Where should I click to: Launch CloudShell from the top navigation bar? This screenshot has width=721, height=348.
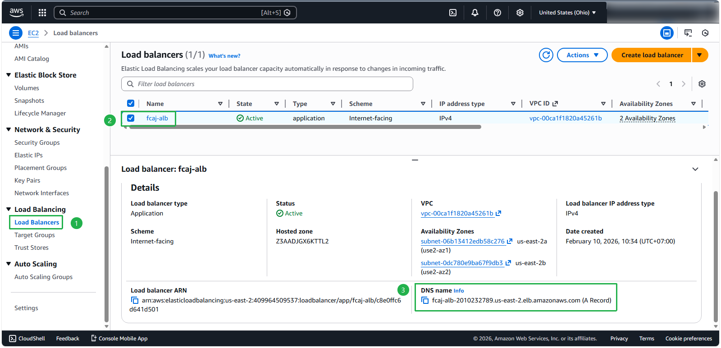coord(453,13)
